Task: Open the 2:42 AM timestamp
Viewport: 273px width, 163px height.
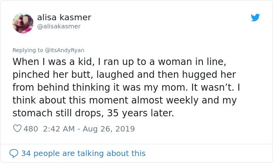Action: pos(58,129)
